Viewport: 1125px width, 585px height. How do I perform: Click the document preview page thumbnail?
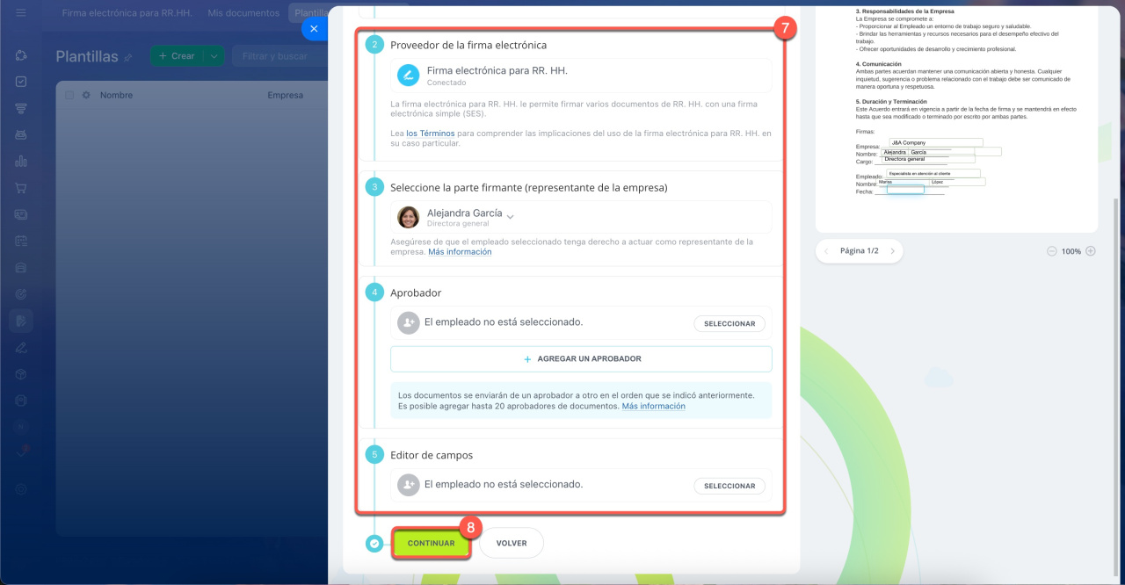tap(956, 118)
